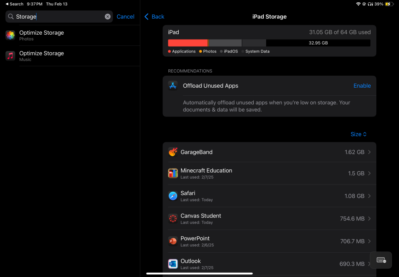
Task: Open the Size sort dropdown
Action: (359, 134)
